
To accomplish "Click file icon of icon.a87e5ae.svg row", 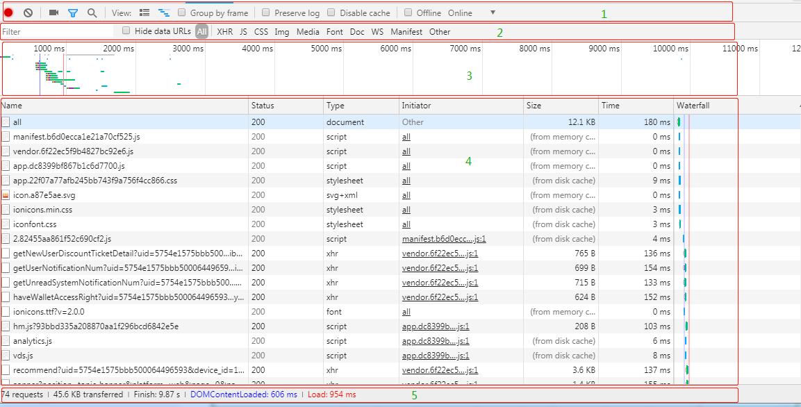I will 6,195.
